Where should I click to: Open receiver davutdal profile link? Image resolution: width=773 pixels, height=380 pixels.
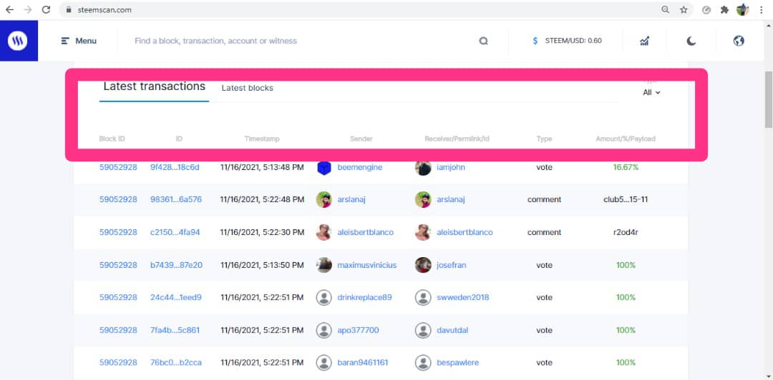(452, 330)
